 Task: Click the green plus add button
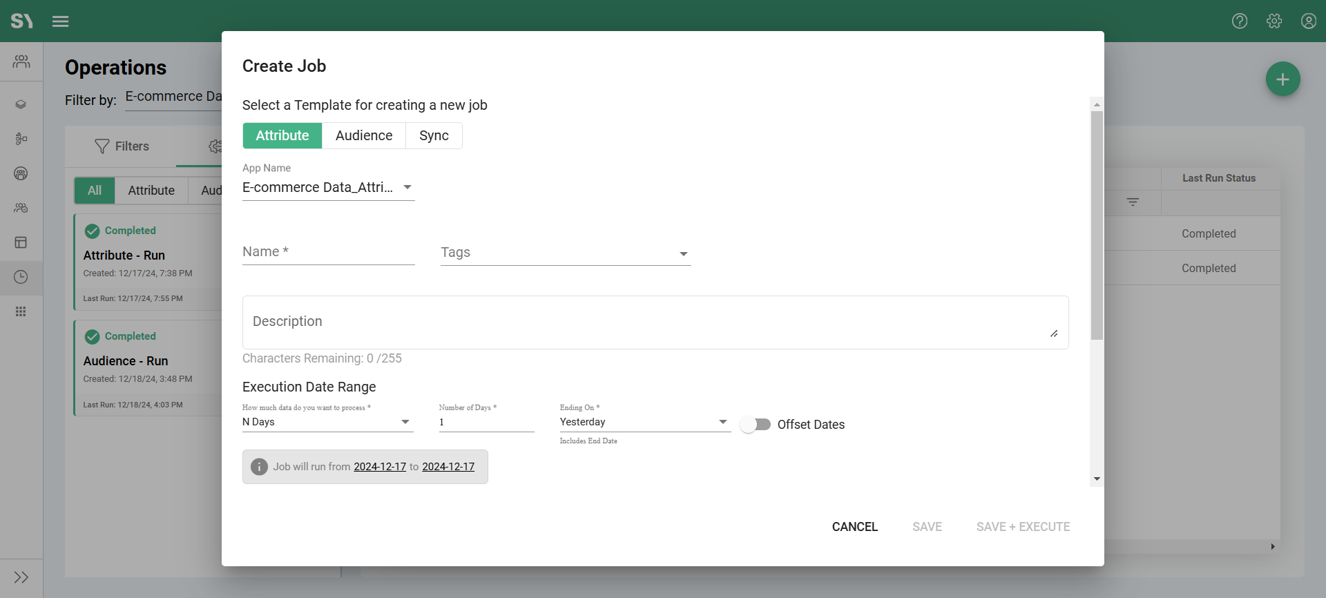click(x=1282, y=79)
